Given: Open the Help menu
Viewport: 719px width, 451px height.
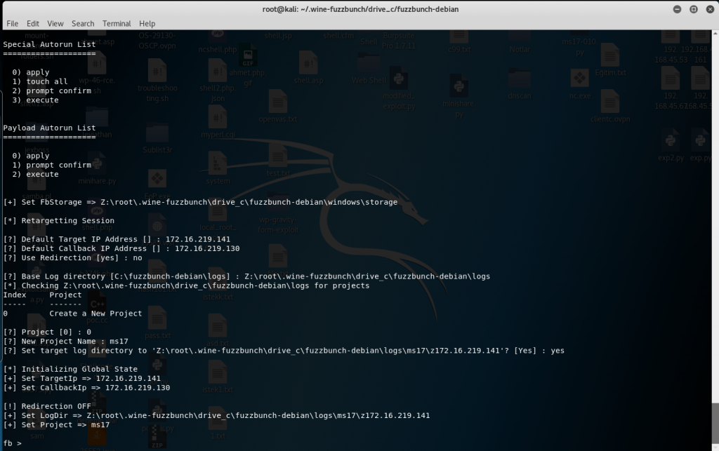Looking at the screenshot, I should pyautogui.click(x=147, y=23).
